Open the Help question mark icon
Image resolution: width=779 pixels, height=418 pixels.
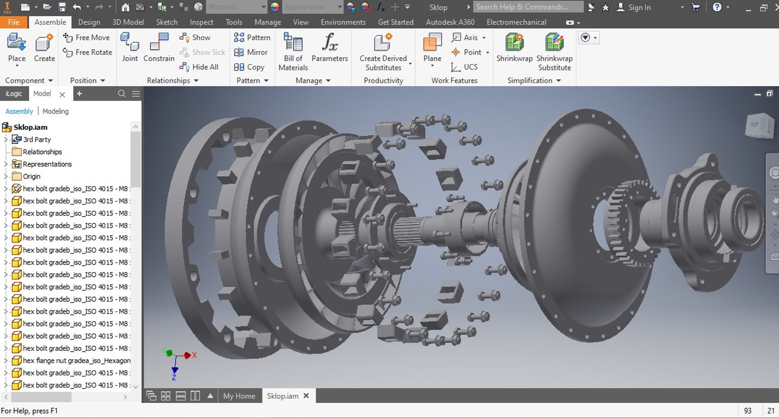[x=717, y=7]
